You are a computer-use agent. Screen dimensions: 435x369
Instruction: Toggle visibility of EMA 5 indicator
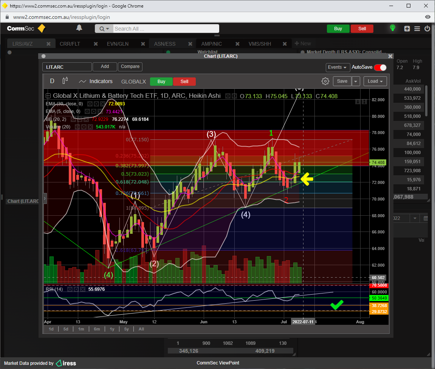(x=87, y=111)
